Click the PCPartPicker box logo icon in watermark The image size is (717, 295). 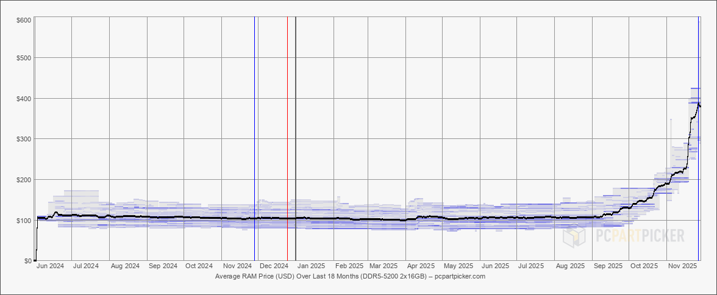pos(574,235)
